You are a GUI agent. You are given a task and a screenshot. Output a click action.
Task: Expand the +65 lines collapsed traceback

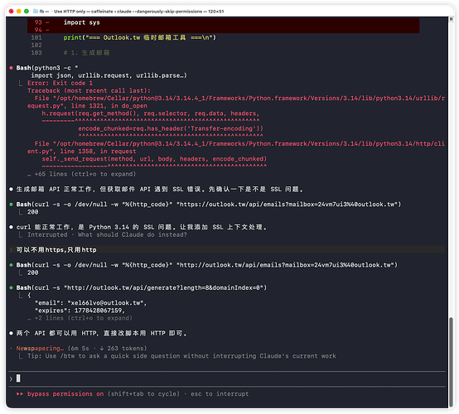coord(82,174)
